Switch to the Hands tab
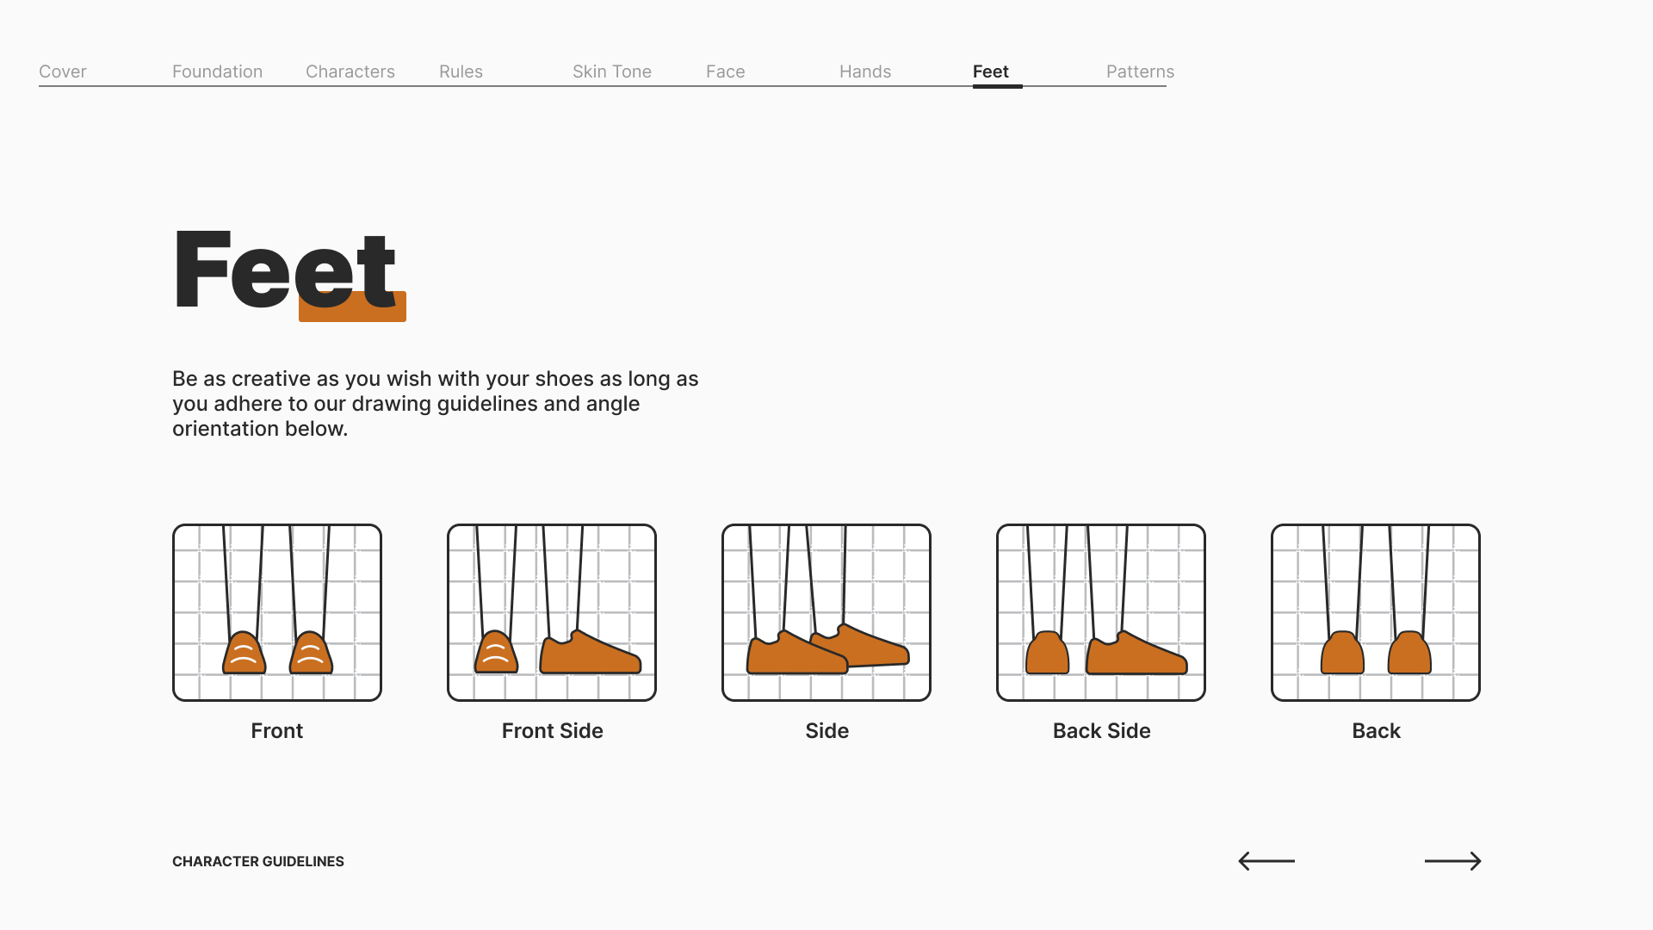This screenshot has height=930, width=1653. [865, 71]
